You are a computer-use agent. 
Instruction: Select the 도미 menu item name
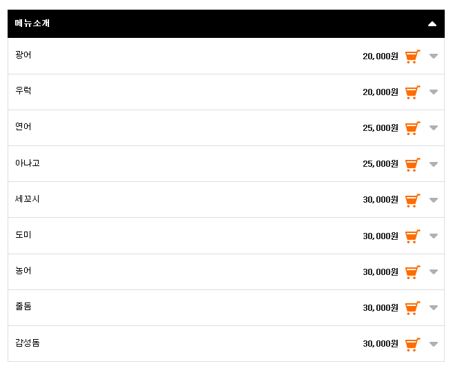click(23, 235)
